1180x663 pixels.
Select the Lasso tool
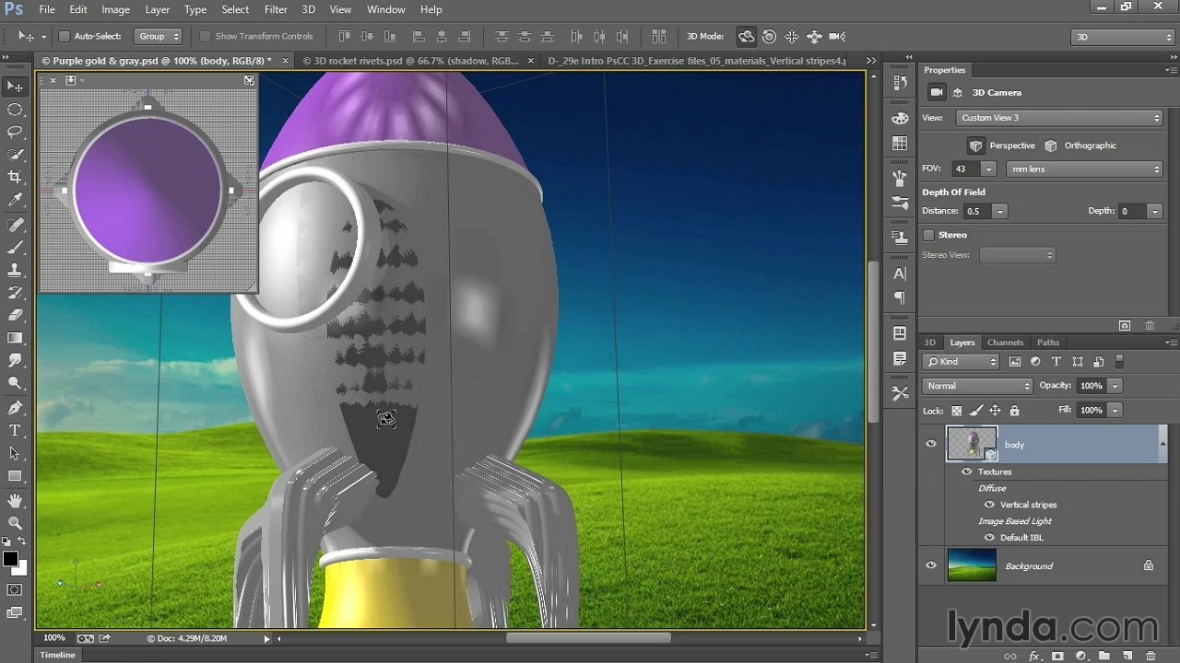point(15,132)
